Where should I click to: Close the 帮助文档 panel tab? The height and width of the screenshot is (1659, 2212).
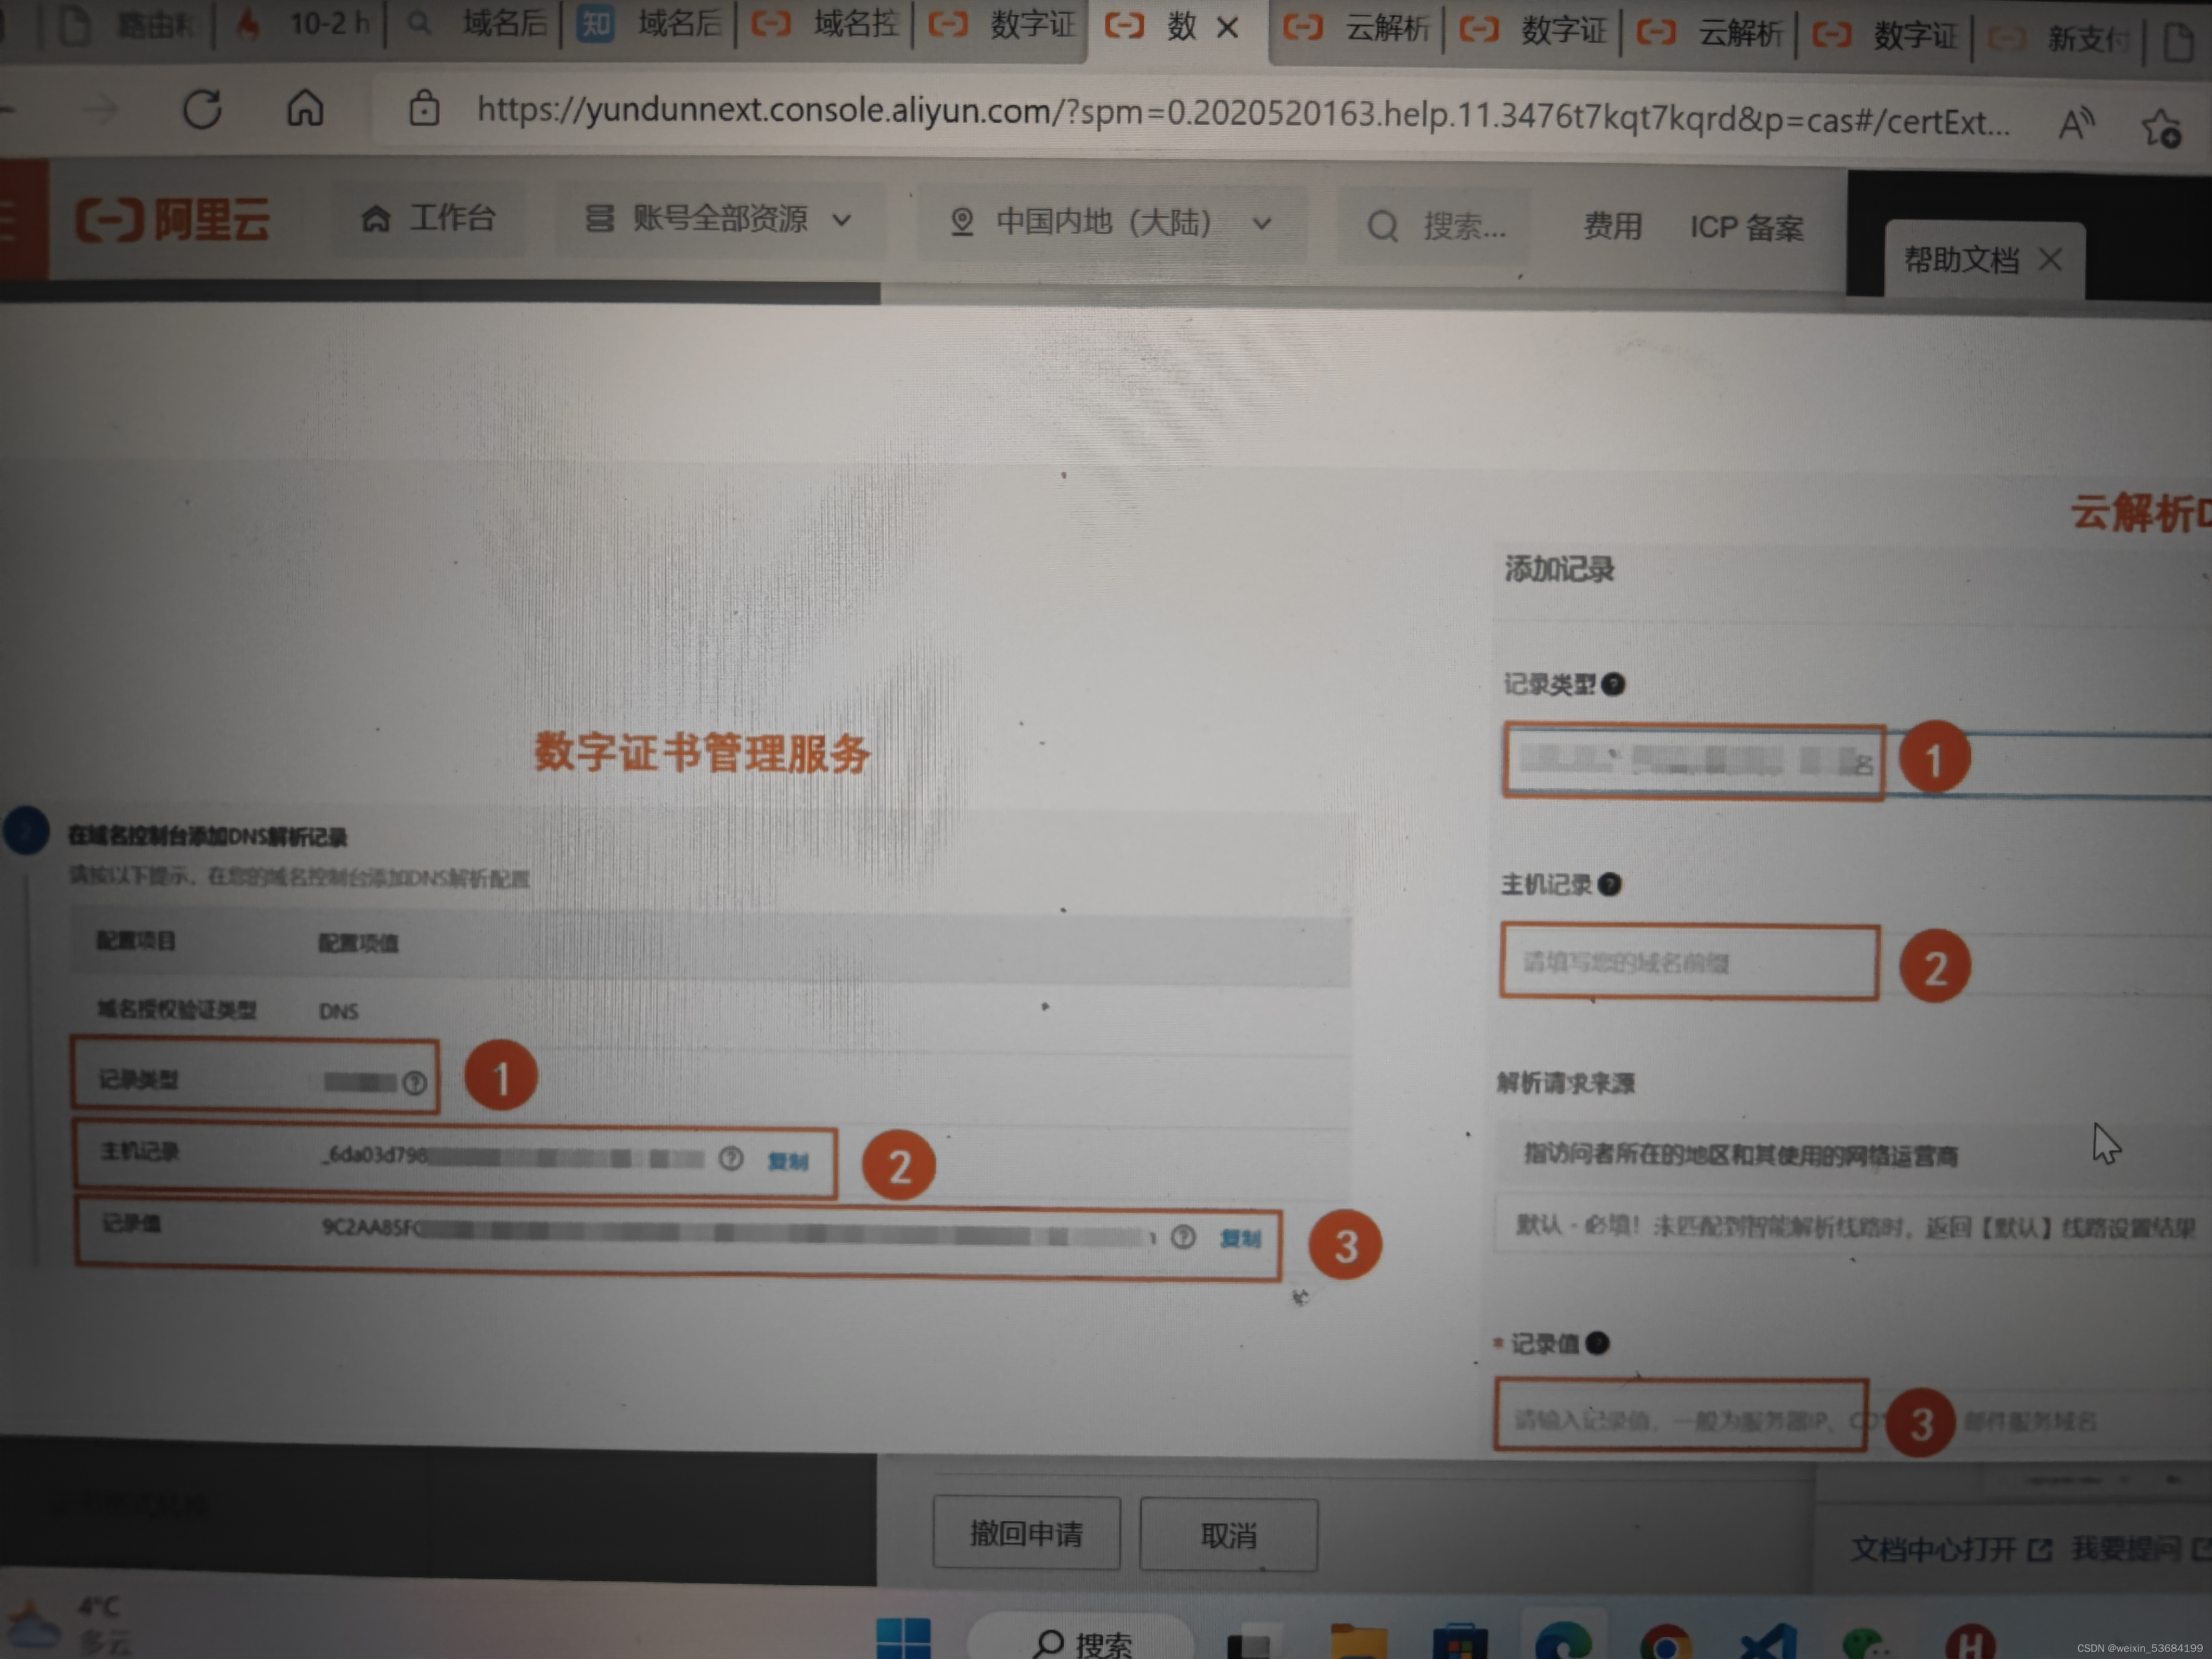2051,260
